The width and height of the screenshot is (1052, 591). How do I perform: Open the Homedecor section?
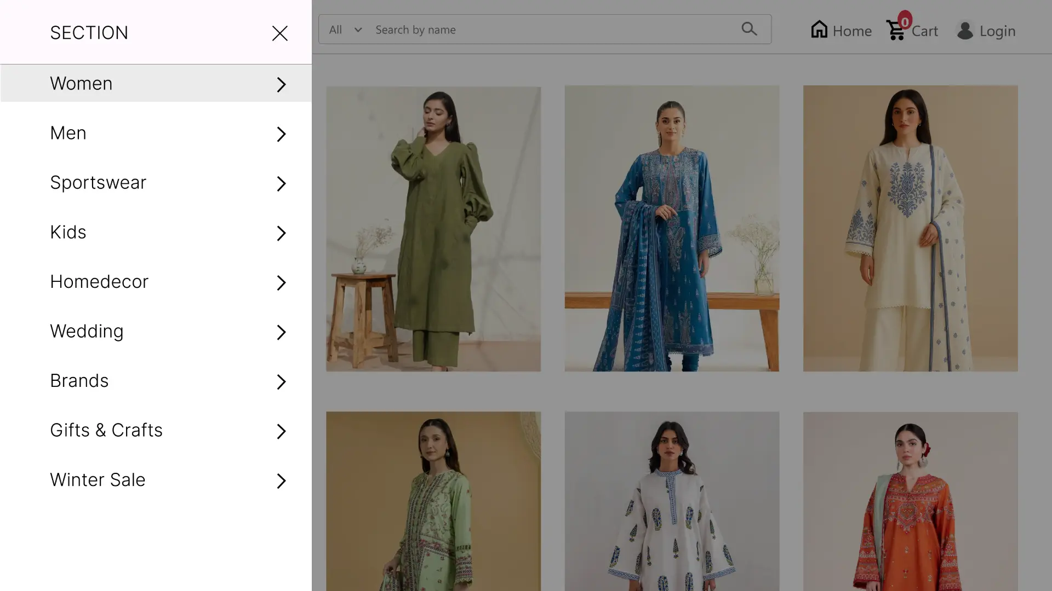(x=99, y=282)
